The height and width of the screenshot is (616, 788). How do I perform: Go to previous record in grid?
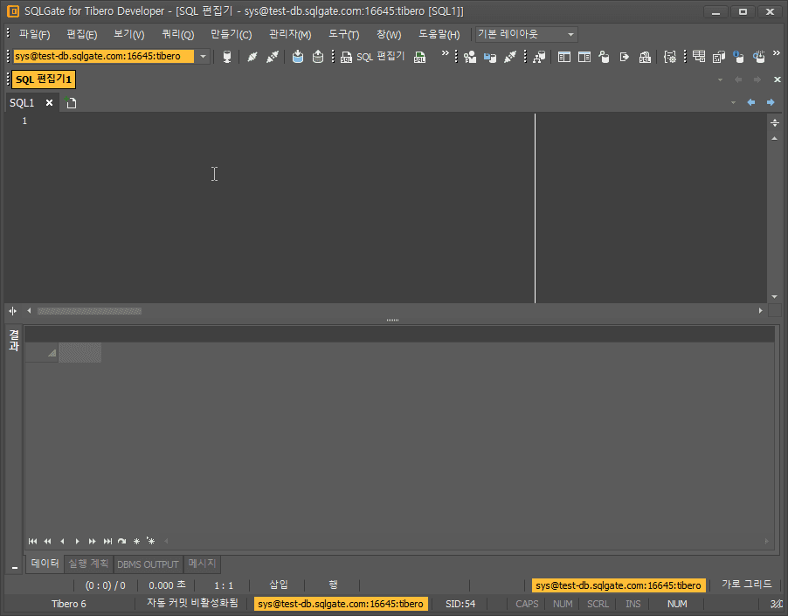pos(62,541)
